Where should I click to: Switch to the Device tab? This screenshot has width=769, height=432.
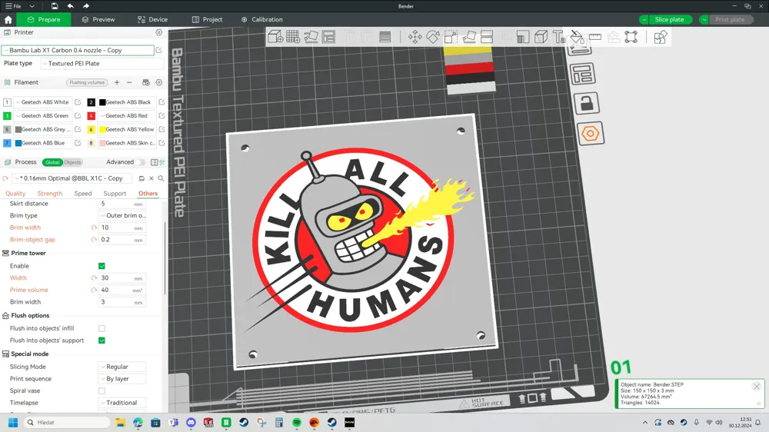pyautogui.click(x=152, y=20)
